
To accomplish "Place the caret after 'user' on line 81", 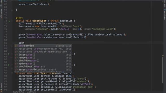I will 24,43.
